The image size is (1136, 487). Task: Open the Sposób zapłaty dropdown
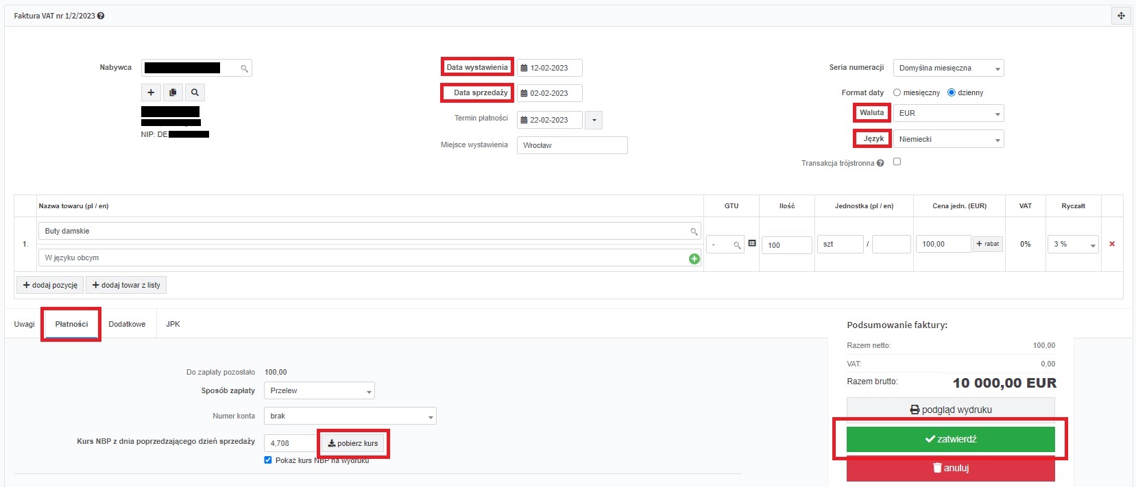(x=319, y=391)
